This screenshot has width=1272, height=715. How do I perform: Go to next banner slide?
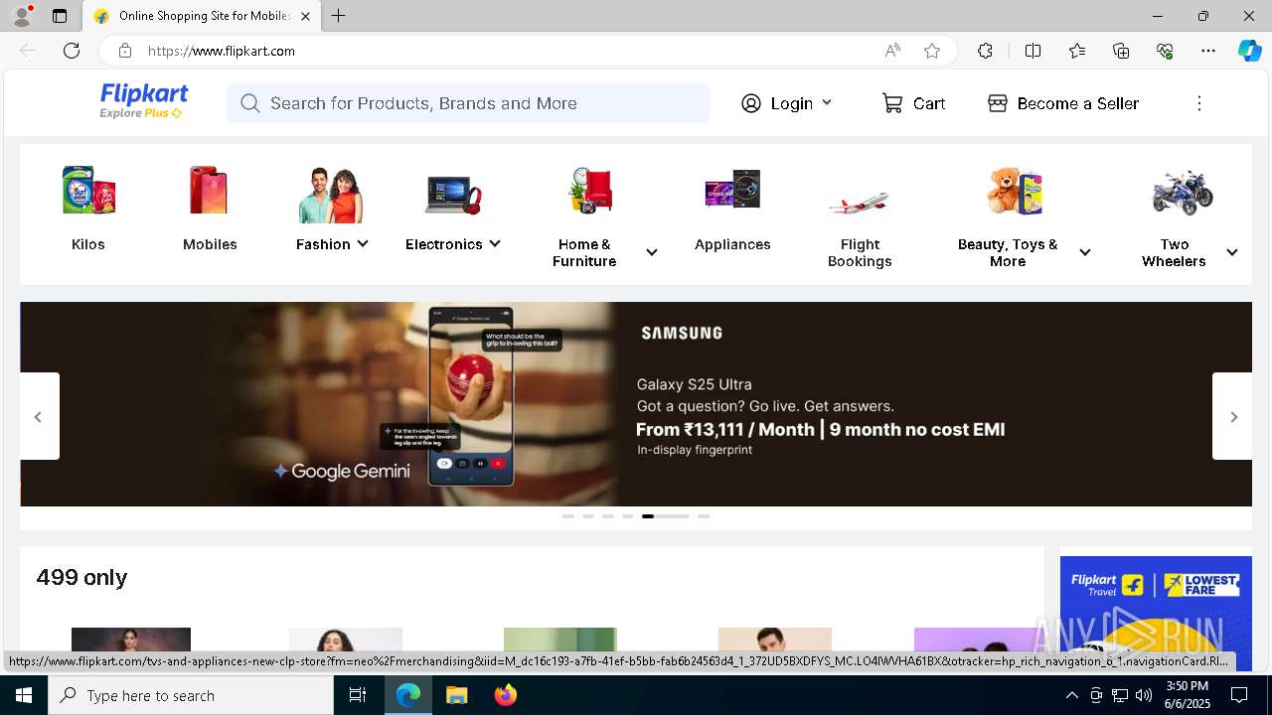click(x=1232, y=416)
